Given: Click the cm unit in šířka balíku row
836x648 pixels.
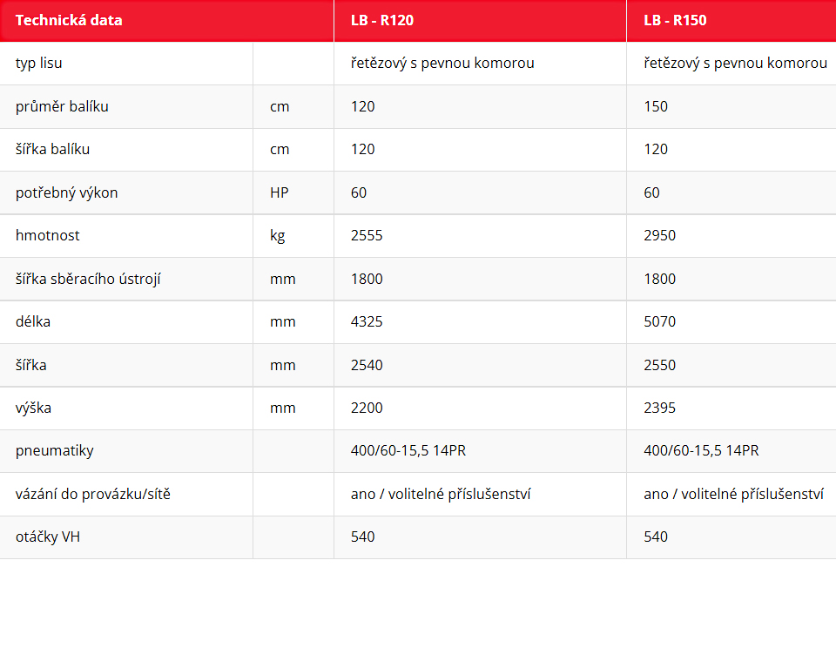Looking at the screenshot, I should pyautogui.click(x=280, y=149).
